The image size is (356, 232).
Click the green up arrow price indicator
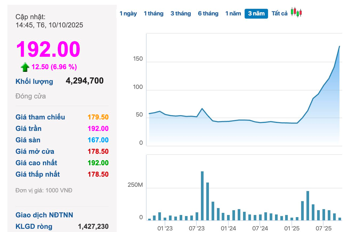[25, 67]
